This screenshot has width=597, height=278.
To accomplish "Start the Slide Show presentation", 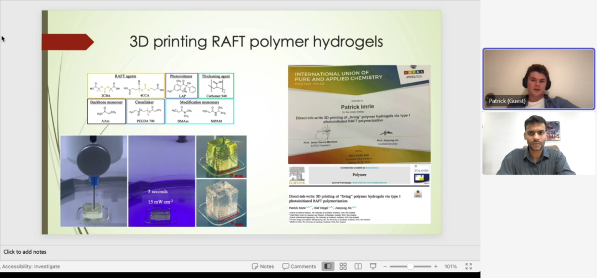I will pos(373,266).
